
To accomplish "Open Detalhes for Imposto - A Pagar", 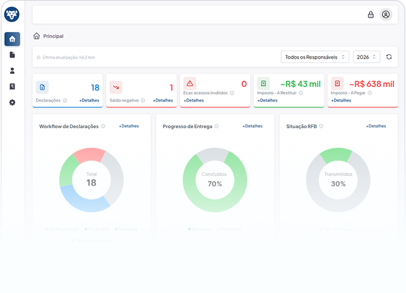I will pyautogui.click(x=341, y=100).
